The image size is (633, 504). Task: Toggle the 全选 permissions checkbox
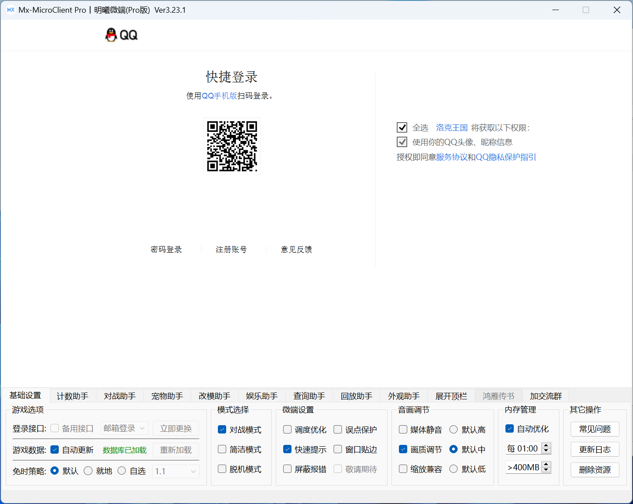click(402, 127)
